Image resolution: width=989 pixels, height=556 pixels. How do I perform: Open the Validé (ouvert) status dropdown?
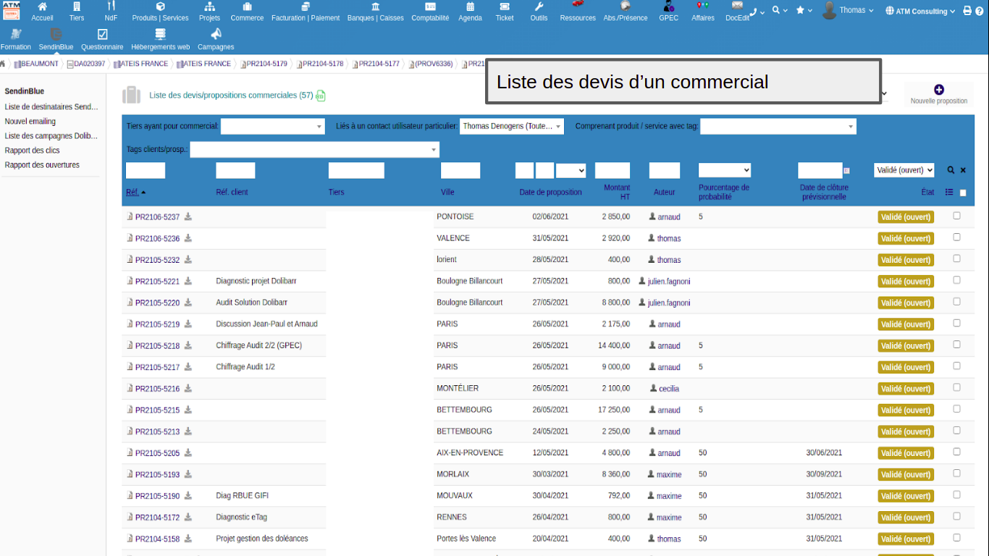pos(904,170)
